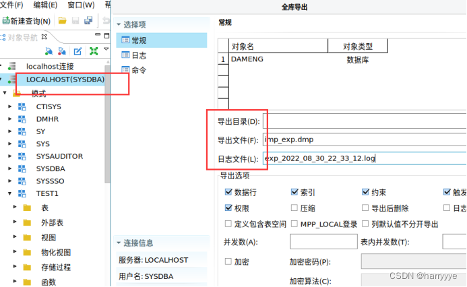
Task: Click the SYSSSO schema icon
Action: pos(22,181)
